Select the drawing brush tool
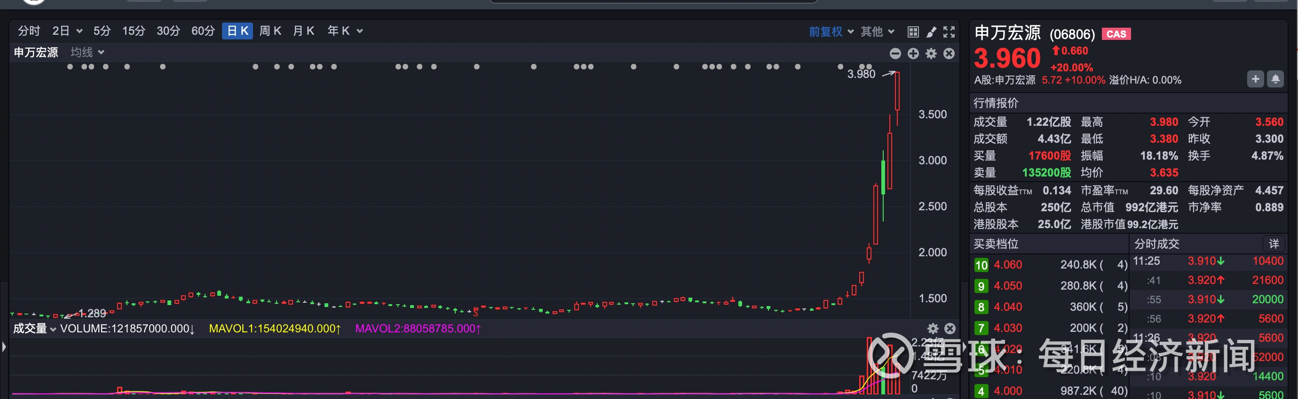 click(931, 32)
